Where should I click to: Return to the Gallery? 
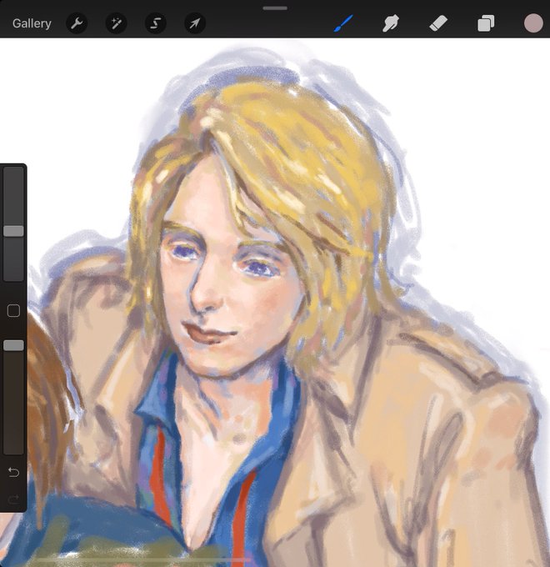(32, 23)
